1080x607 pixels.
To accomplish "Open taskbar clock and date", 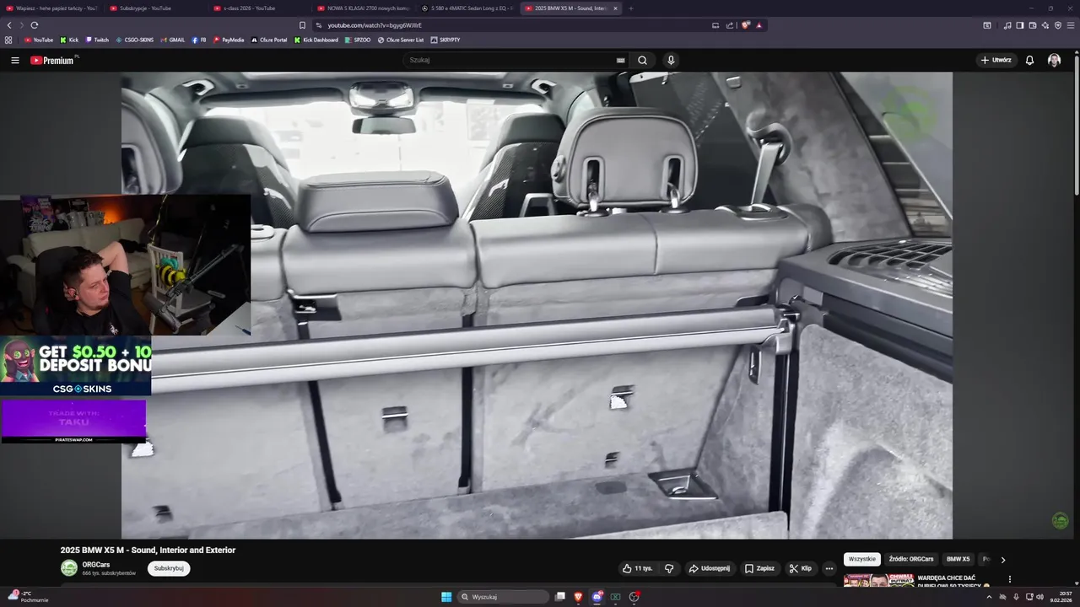I will tap(1061, 597).
